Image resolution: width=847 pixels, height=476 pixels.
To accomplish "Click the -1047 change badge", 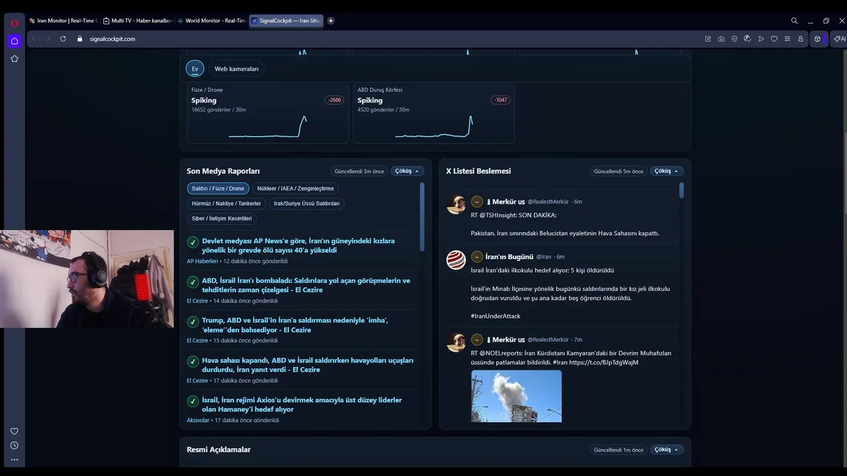I will [500, 100].
